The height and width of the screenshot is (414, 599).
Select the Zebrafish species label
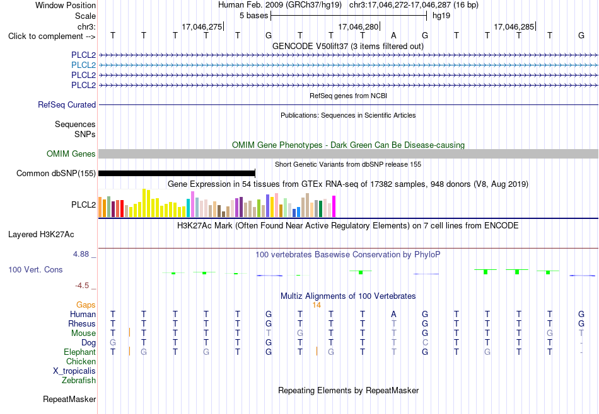79,380
